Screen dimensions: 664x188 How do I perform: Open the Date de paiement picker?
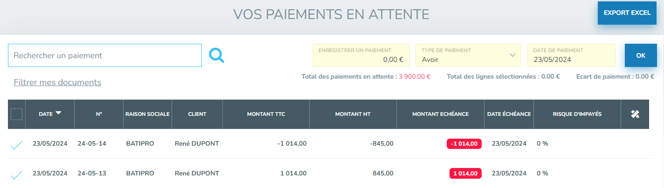(571, 55)
